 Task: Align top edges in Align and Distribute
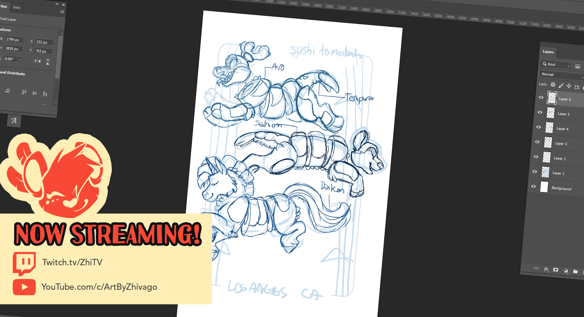click(24, 92)
